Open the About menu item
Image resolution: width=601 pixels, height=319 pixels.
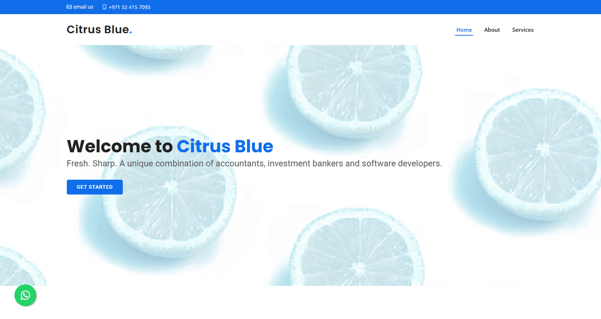click(x=492, y=30)
